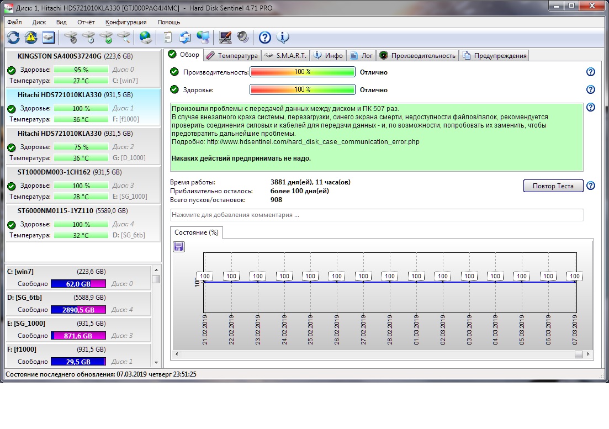
Task: Click the 75 % health bar of Диск: 2
Action: (81, 147)
